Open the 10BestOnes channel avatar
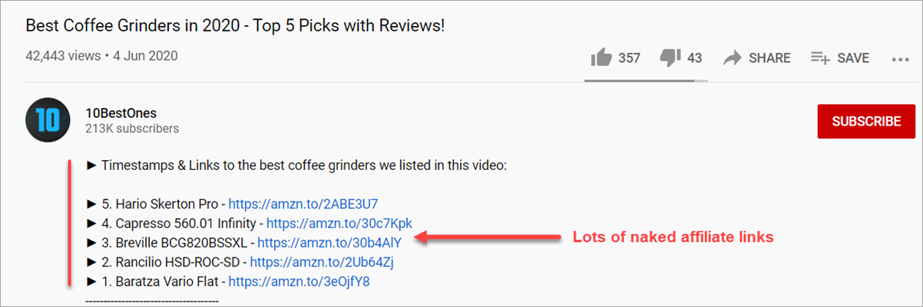 [48, 121]
